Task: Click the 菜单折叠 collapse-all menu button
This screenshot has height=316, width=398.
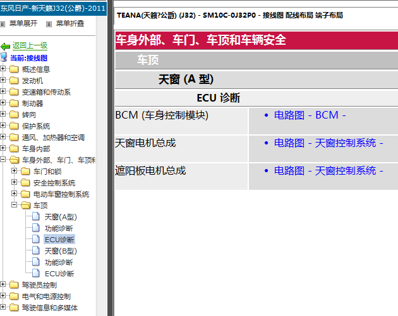Action: 69,23
